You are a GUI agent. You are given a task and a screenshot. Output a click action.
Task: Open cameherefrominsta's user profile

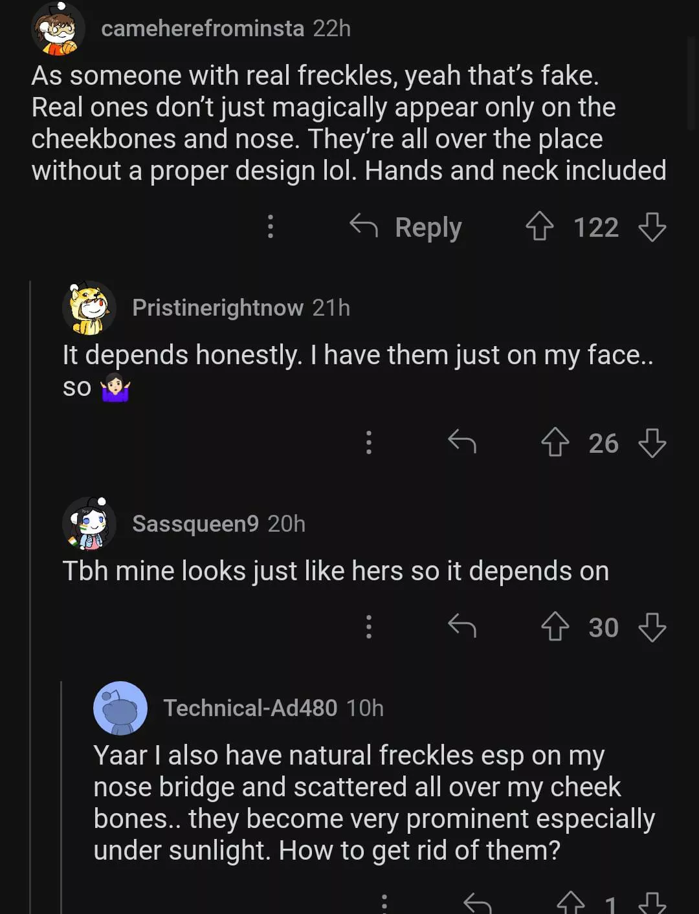(x=203, y=28)
